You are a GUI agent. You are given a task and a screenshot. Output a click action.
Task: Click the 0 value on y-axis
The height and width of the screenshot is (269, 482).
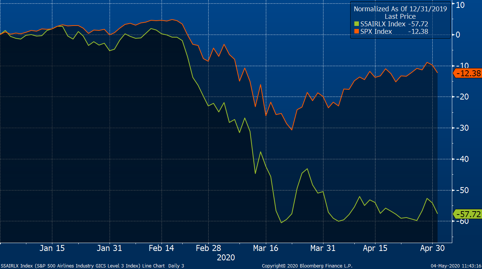pyautogui.click(x=458, y=35)
